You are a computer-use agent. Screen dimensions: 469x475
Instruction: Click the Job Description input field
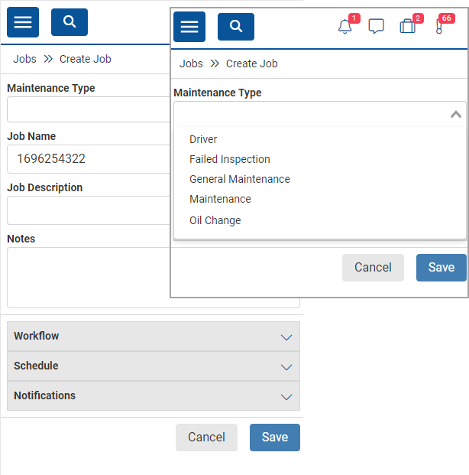[x=89, y=210]
